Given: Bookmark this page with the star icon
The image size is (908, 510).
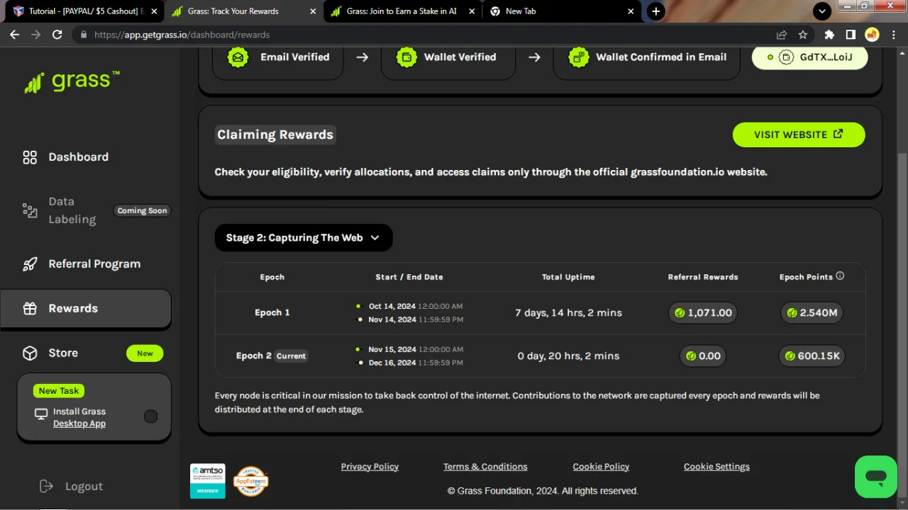Looking at the screenshot, I should coord(803,35).
